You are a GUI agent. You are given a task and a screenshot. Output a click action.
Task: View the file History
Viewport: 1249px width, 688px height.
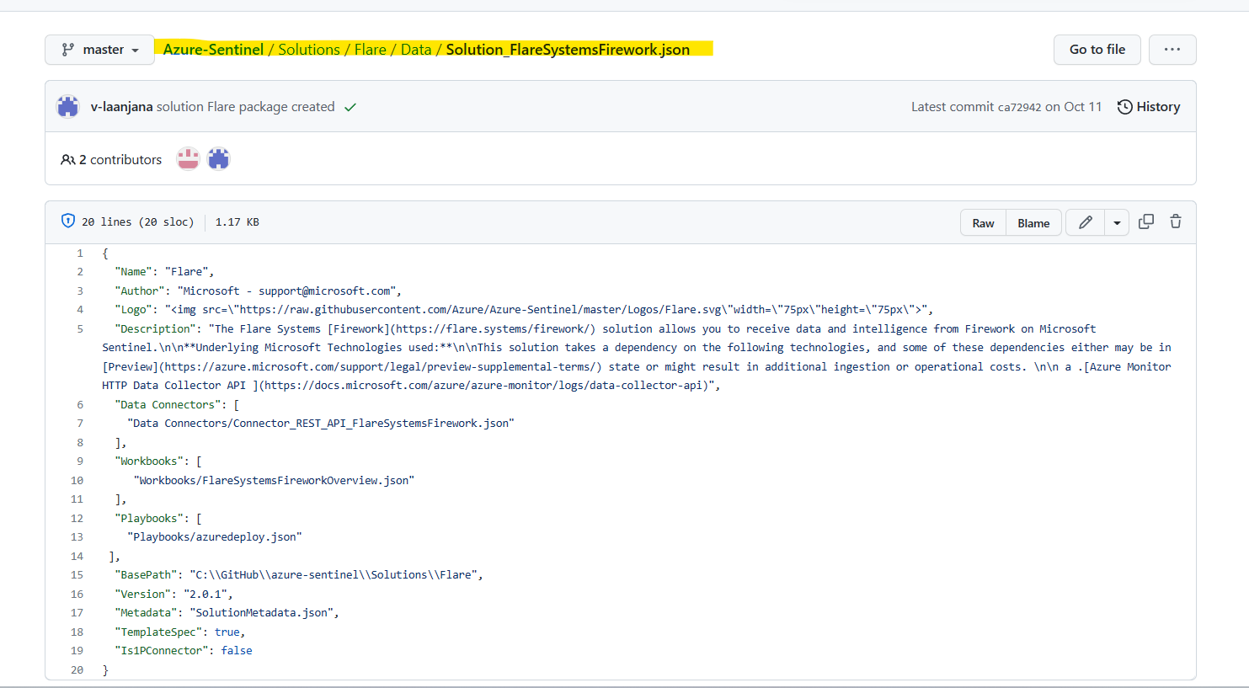pyautogui.click(x=1149, y=107)
